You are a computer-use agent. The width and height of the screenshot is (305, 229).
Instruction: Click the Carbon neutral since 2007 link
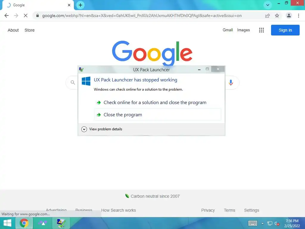pyautogui.click(x=155, y=196)
